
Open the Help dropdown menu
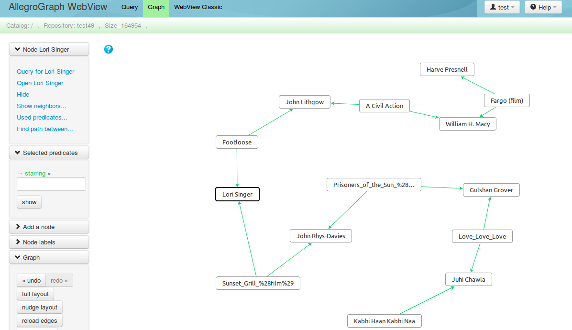coord(543,7)
